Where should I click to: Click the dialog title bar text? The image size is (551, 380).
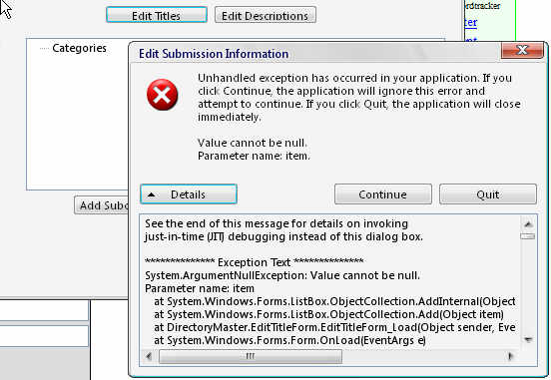(x=214, y=54)
